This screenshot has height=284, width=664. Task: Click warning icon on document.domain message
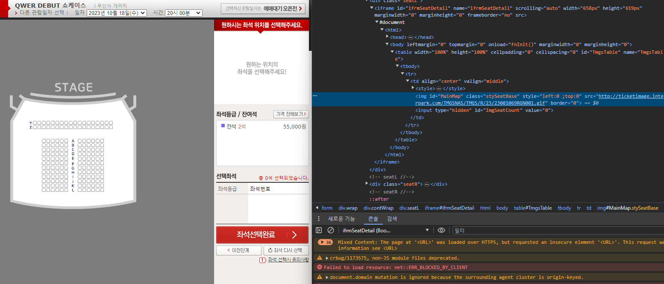320,277
